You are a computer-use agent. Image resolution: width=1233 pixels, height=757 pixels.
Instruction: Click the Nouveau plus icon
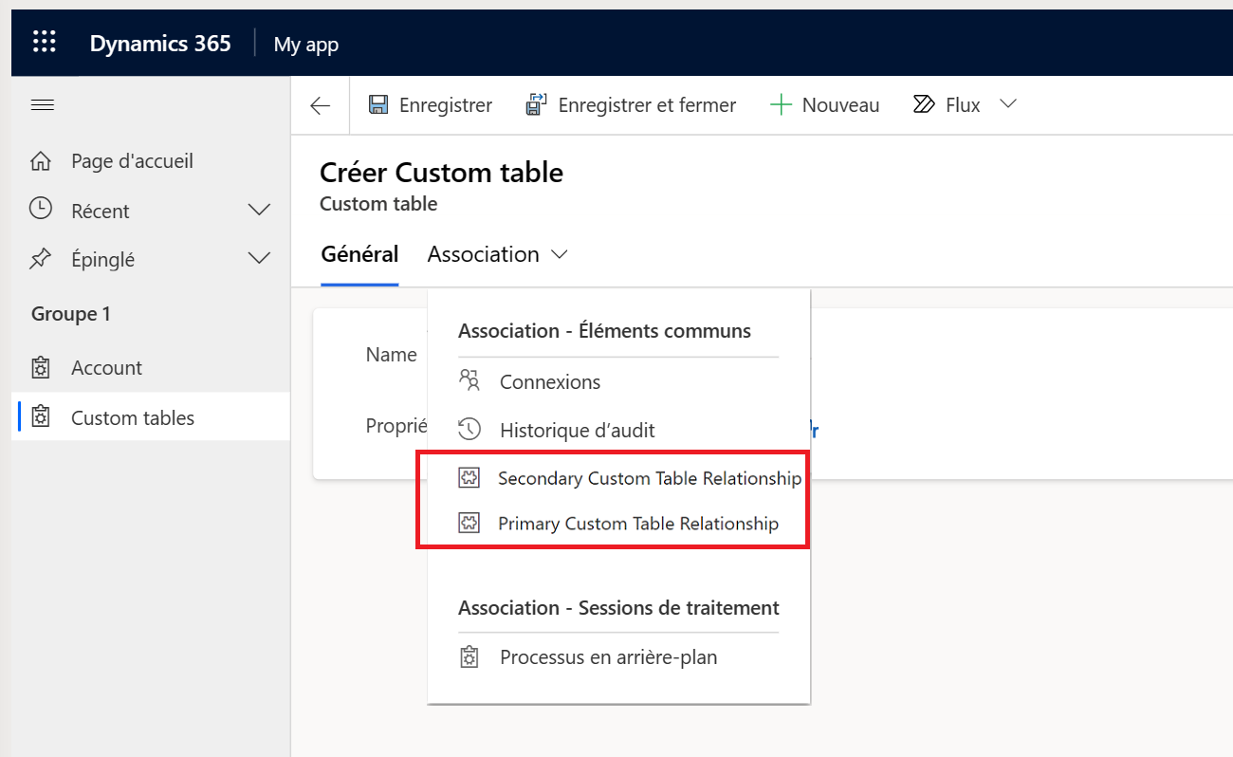(x=781, y=105)
